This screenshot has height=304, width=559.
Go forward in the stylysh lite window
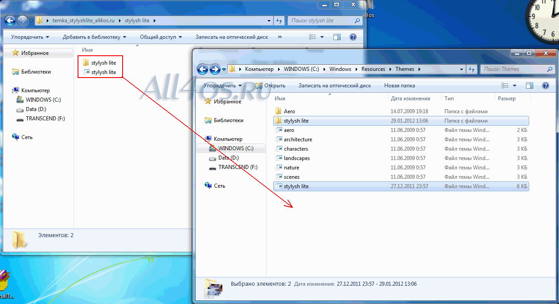point(22,21)
